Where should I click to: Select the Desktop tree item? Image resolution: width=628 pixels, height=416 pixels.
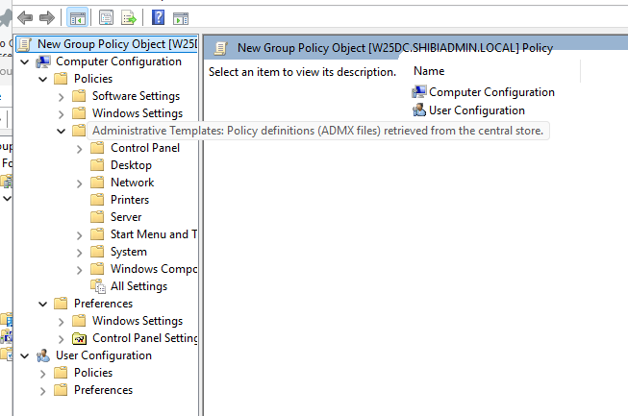131,165
